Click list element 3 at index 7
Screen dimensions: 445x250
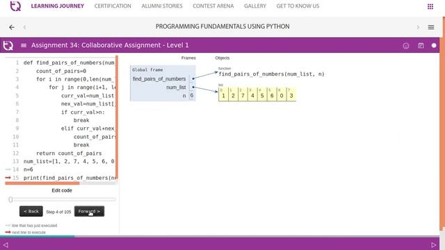(291, 94)
